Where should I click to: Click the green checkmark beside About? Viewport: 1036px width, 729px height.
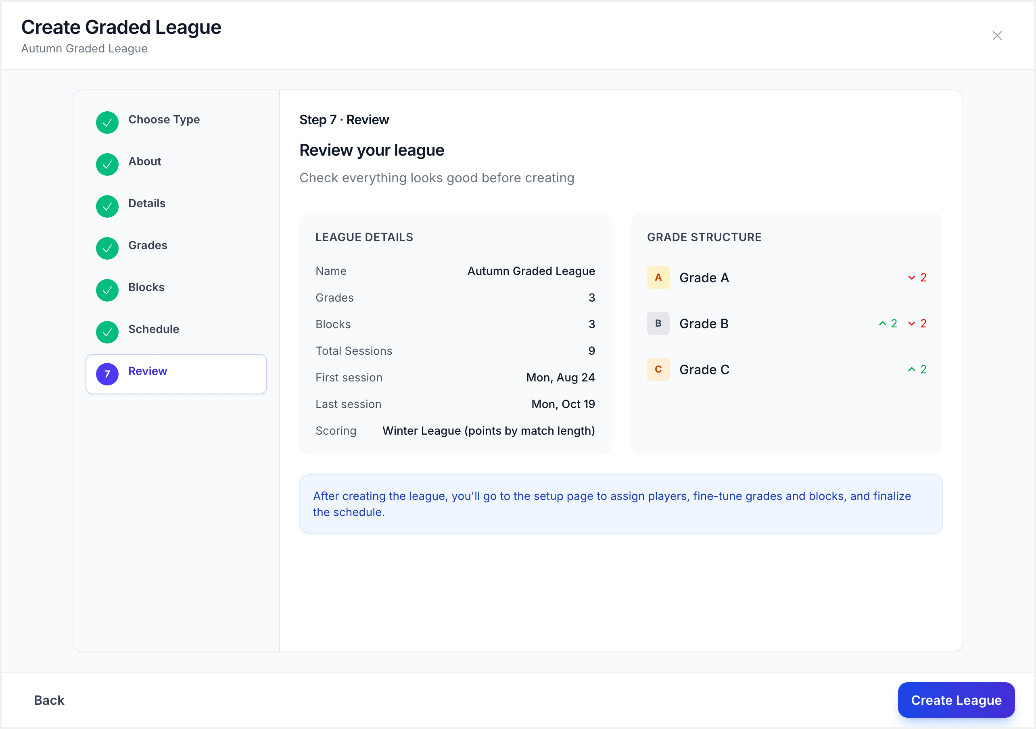coord(107,164)
